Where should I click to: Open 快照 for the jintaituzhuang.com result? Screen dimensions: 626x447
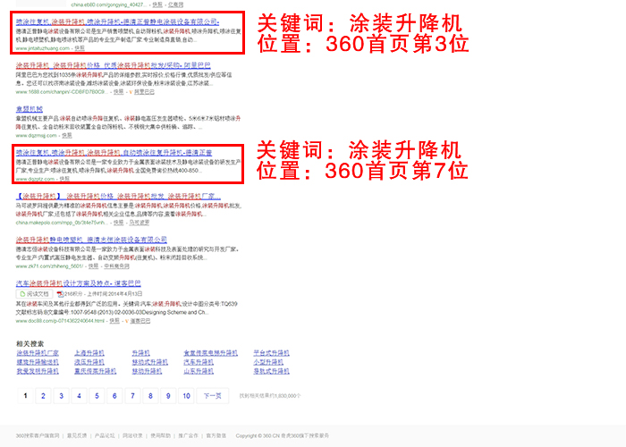80,48
